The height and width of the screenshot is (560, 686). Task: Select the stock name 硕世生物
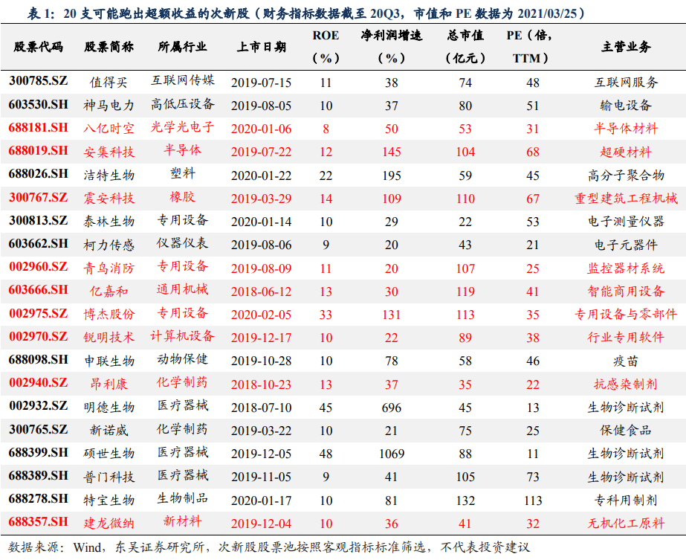click(109, 454)
